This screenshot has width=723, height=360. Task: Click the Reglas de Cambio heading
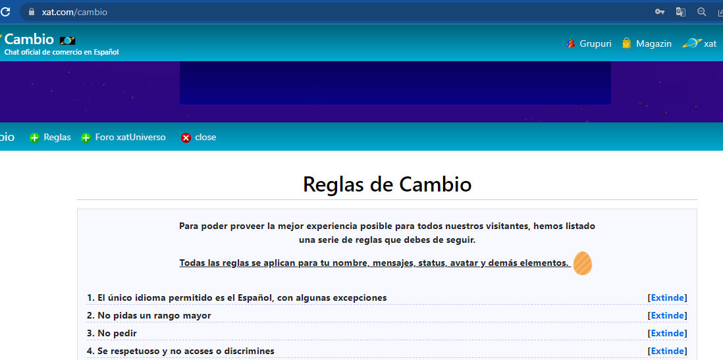tap(387, 184)
